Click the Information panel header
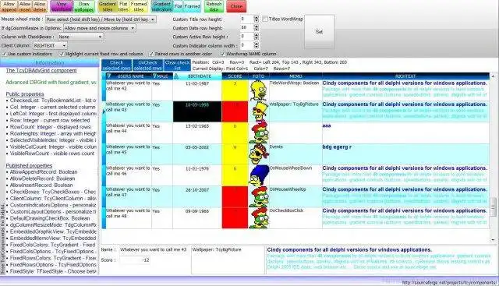Viewport: 499px width, 286px height. [x=50, y=62]
